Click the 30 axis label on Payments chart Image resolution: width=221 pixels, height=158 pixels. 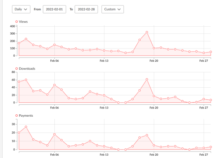point(13,124)
